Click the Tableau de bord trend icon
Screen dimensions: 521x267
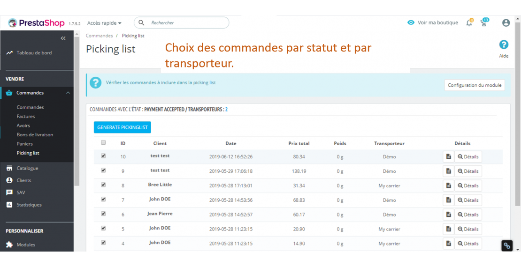tap(9, 53)
